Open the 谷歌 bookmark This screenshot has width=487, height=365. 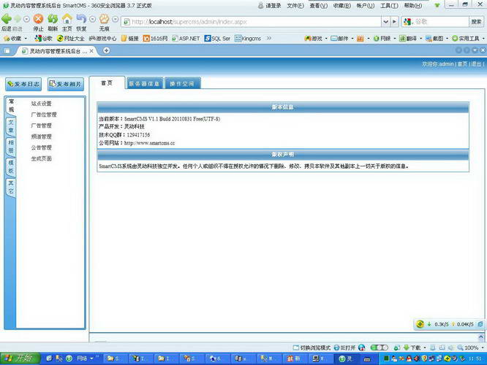pos(43,39)
